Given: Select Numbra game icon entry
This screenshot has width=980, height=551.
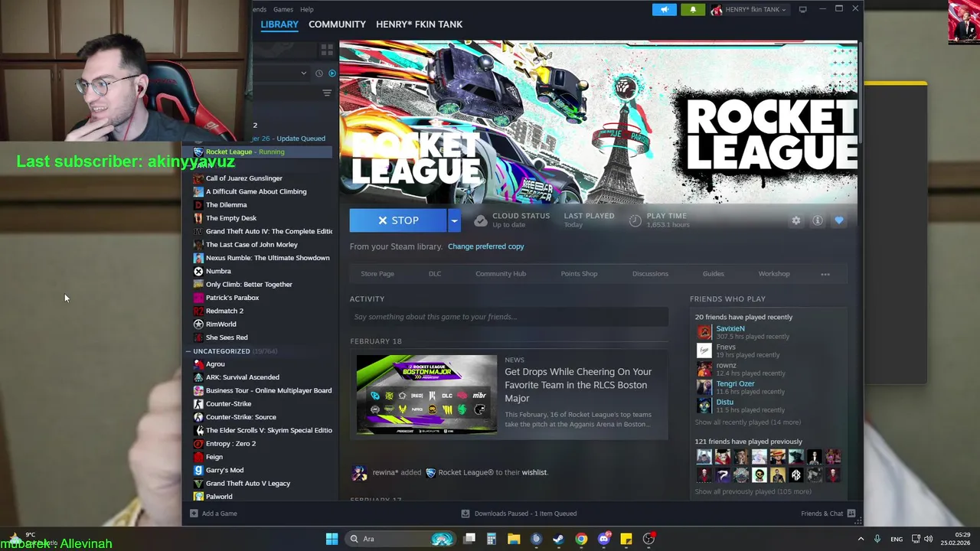Looking at the screenshot, I should [x=198, y=271].
